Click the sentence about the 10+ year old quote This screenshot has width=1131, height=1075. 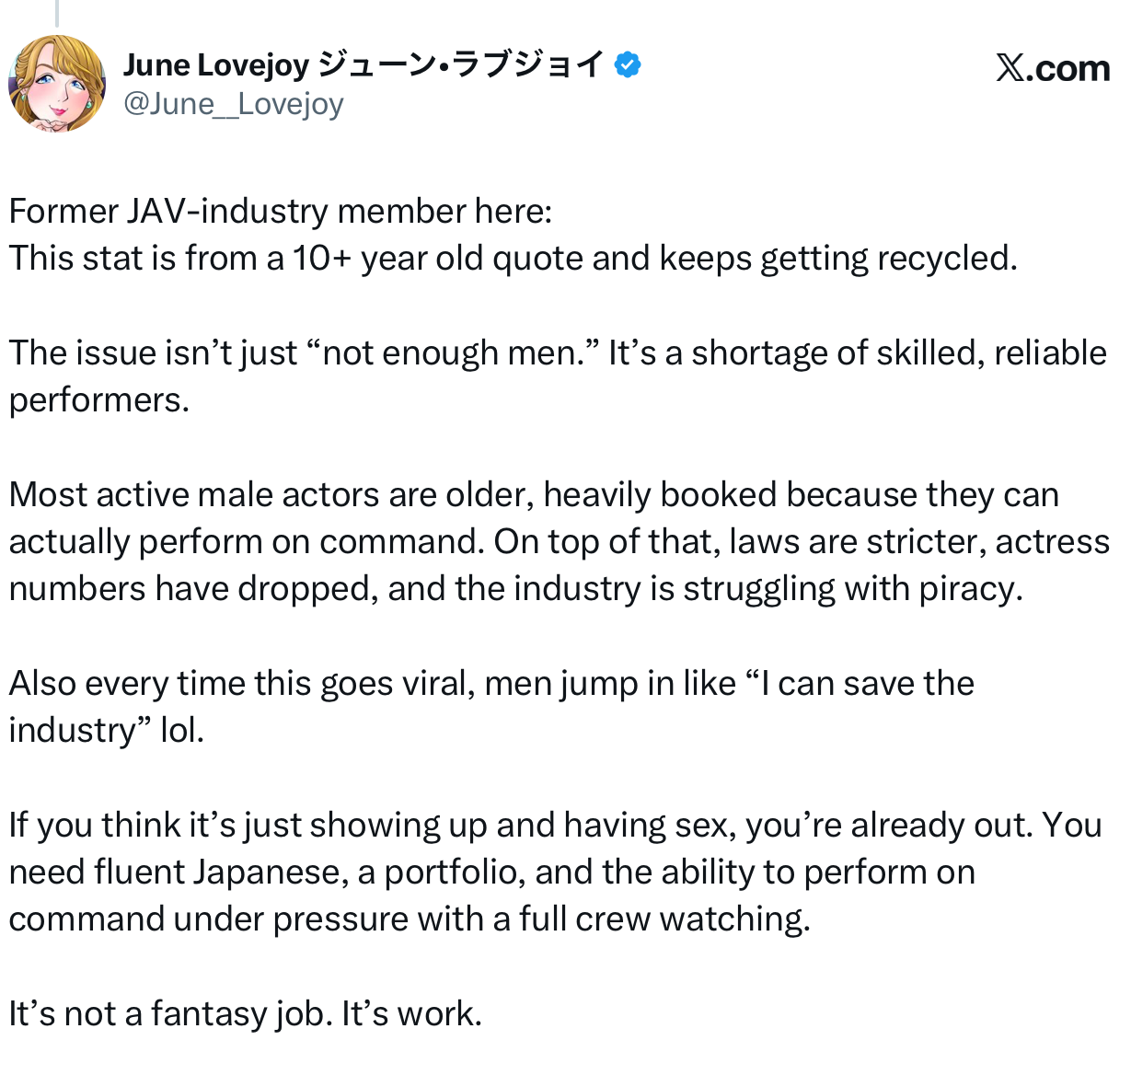[513, 259]
